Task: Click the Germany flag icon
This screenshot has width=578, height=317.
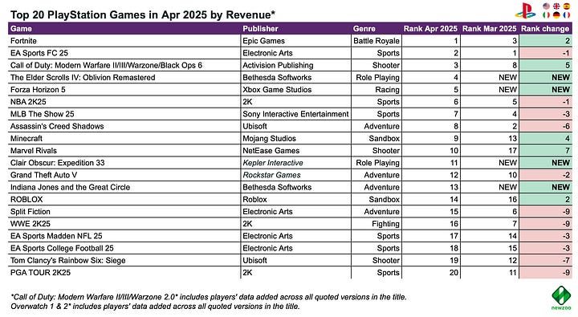Action: click(x=556, y=14)
